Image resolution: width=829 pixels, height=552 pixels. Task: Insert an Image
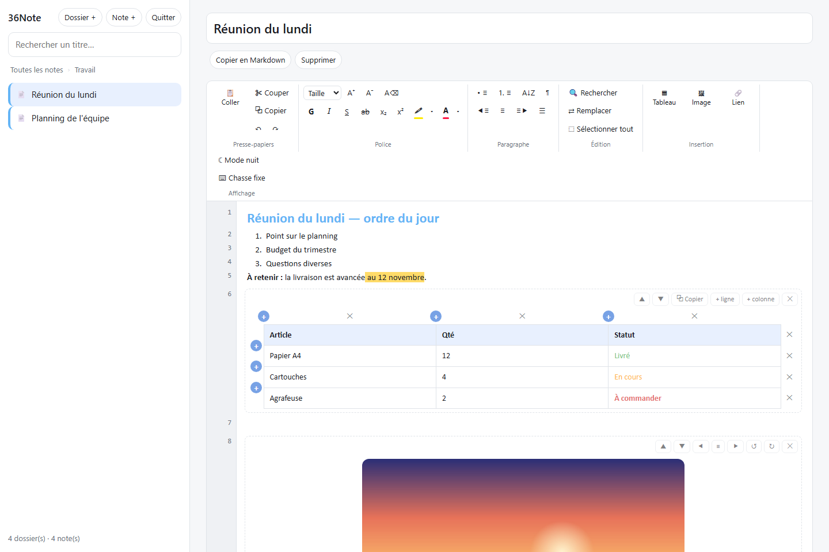[701, 98]
